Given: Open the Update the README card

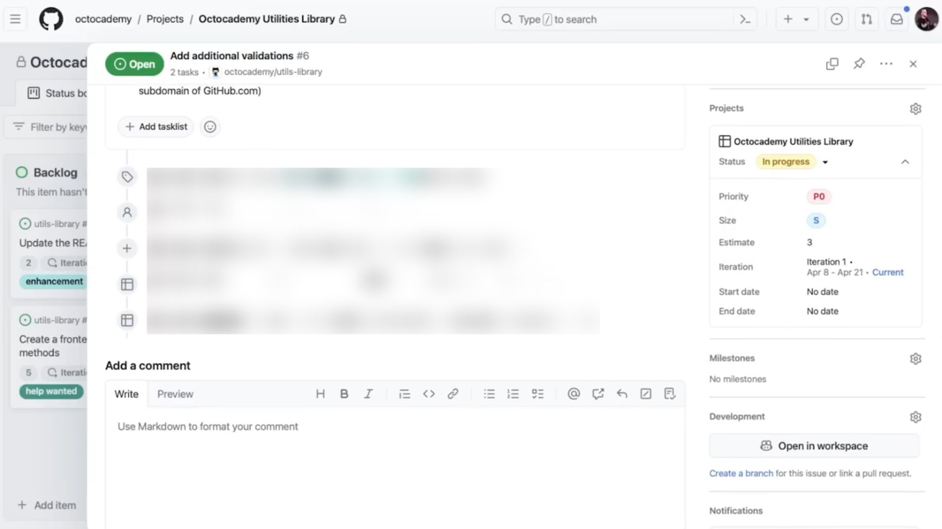Looking at the screenshot, I should click(53, 243).
